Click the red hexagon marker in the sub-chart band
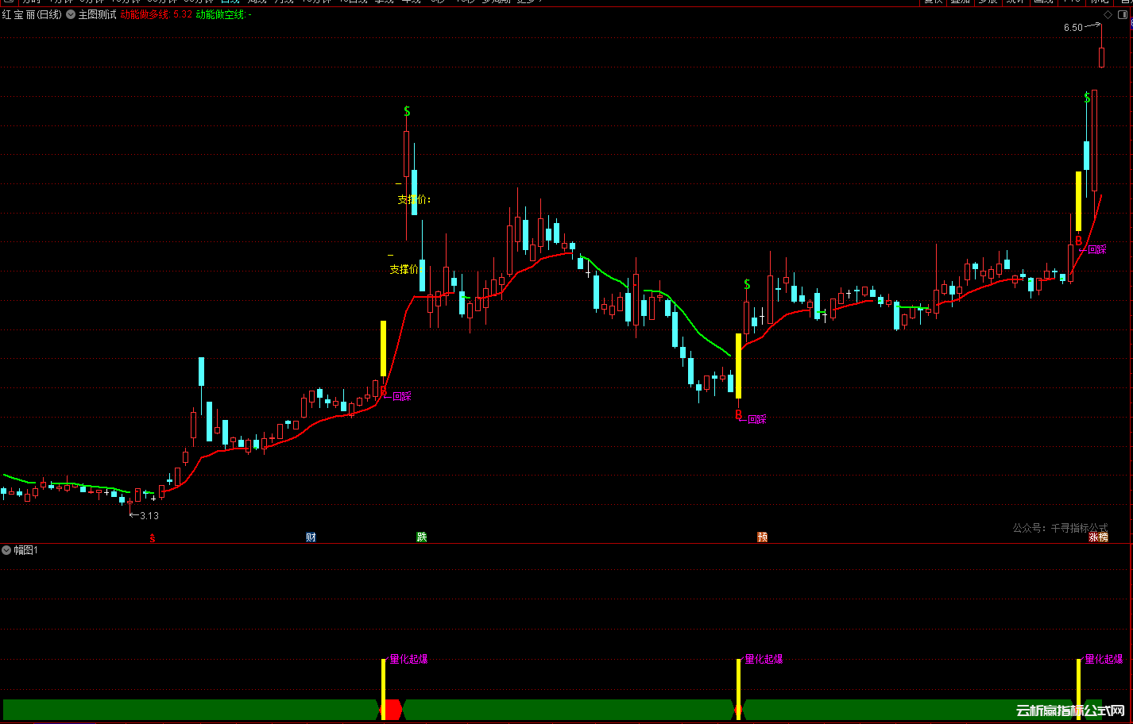The image size is (1133, 724). click(392, 710)
